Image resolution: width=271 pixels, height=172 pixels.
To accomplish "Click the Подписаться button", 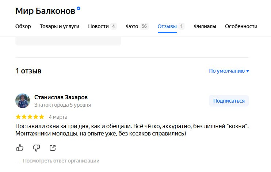I will [229, 101].
